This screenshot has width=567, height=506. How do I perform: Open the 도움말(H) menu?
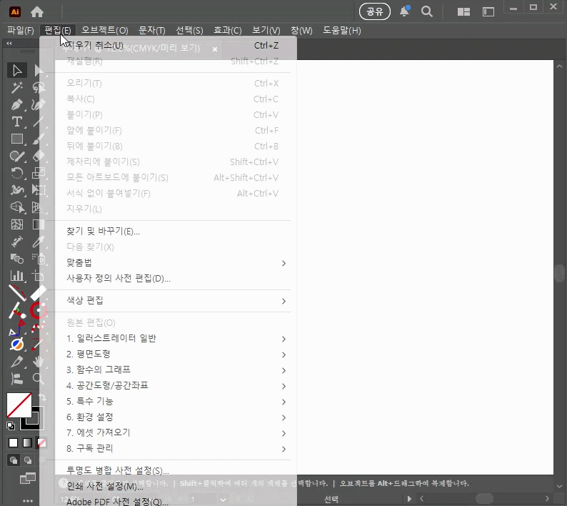[342, 31]
